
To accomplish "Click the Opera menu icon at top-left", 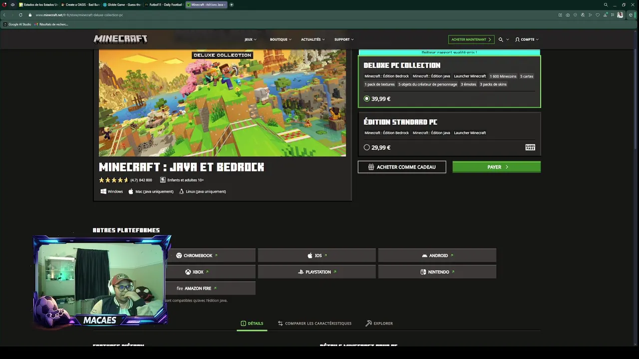I will tap(4, 4).
